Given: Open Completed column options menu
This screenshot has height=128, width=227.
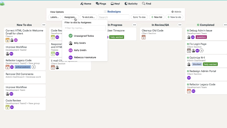Looking at the screenshot, I should (225, 25).
